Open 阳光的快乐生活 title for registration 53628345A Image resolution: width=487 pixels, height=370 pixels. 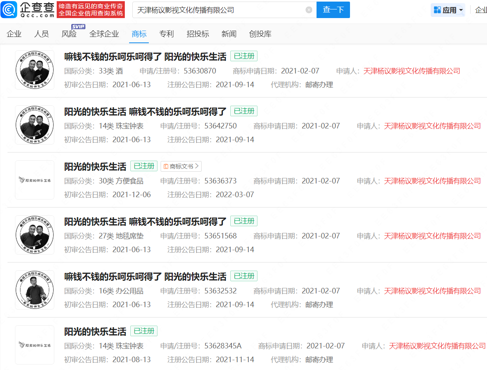95,332
